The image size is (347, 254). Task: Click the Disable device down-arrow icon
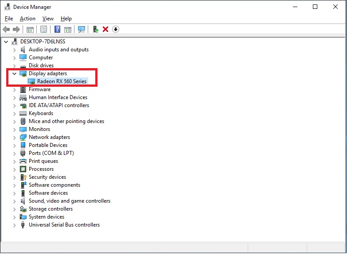pos(116,29)
